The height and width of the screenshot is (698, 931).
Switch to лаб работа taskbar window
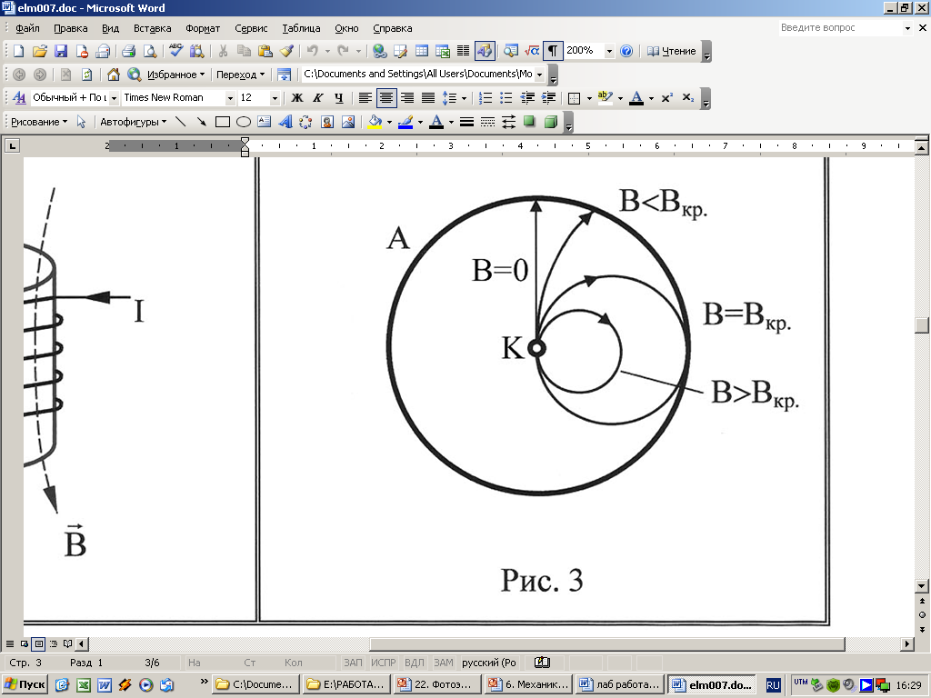point(620,684)
